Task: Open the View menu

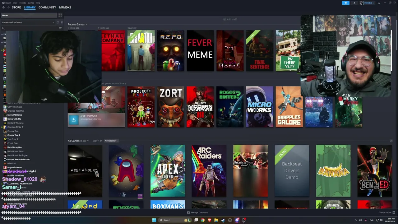Action: click(x=15, y=3)
